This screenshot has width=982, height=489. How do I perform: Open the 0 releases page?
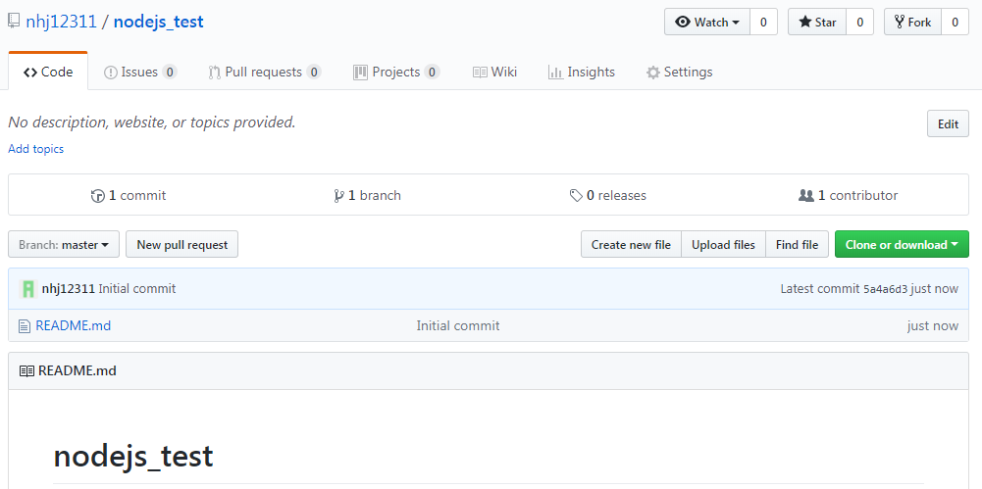607,196
